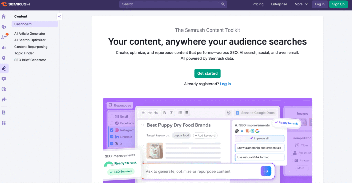This screenshot has width=352, height=183.
Task: Open the Pricing page
Action: (x=258, y=4)
